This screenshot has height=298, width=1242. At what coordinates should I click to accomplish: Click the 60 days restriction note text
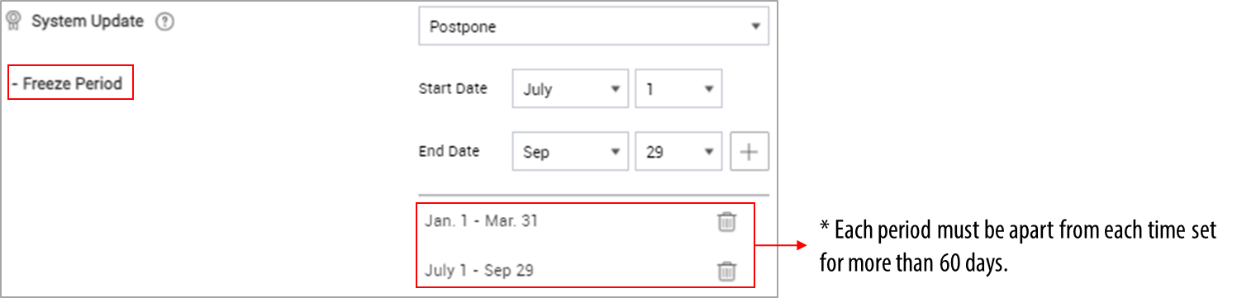(1018, 244)
